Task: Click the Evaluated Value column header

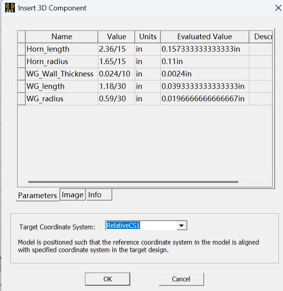Action: [x=205, y=37]
